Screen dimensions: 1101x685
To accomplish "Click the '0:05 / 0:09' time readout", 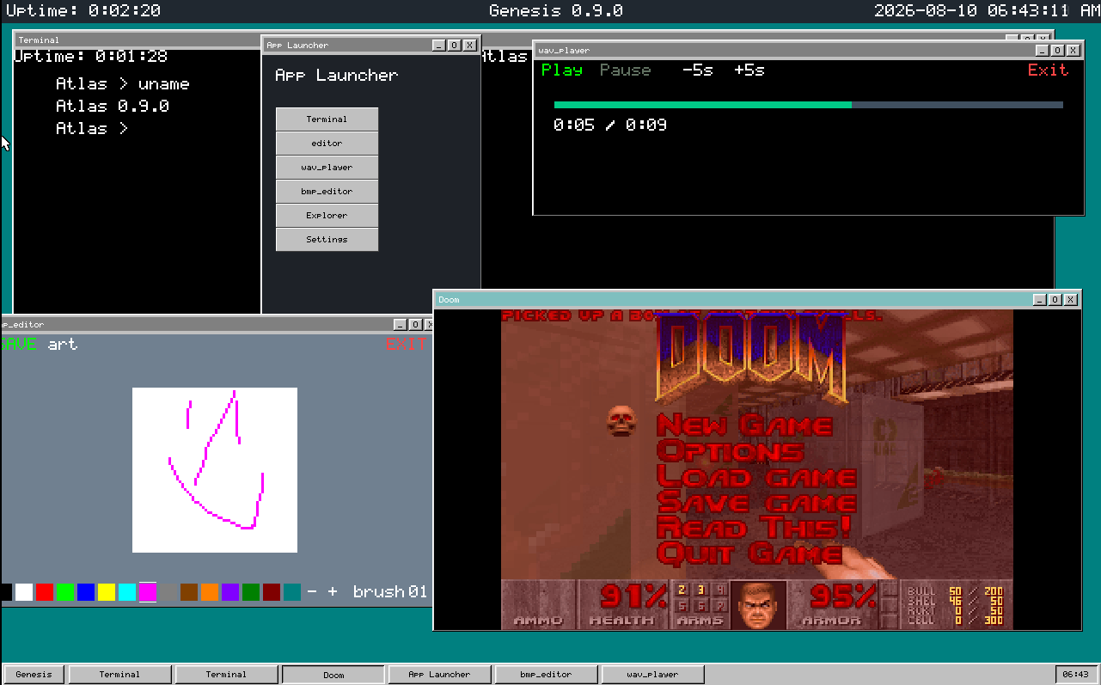I will click(x=610, y=125).
